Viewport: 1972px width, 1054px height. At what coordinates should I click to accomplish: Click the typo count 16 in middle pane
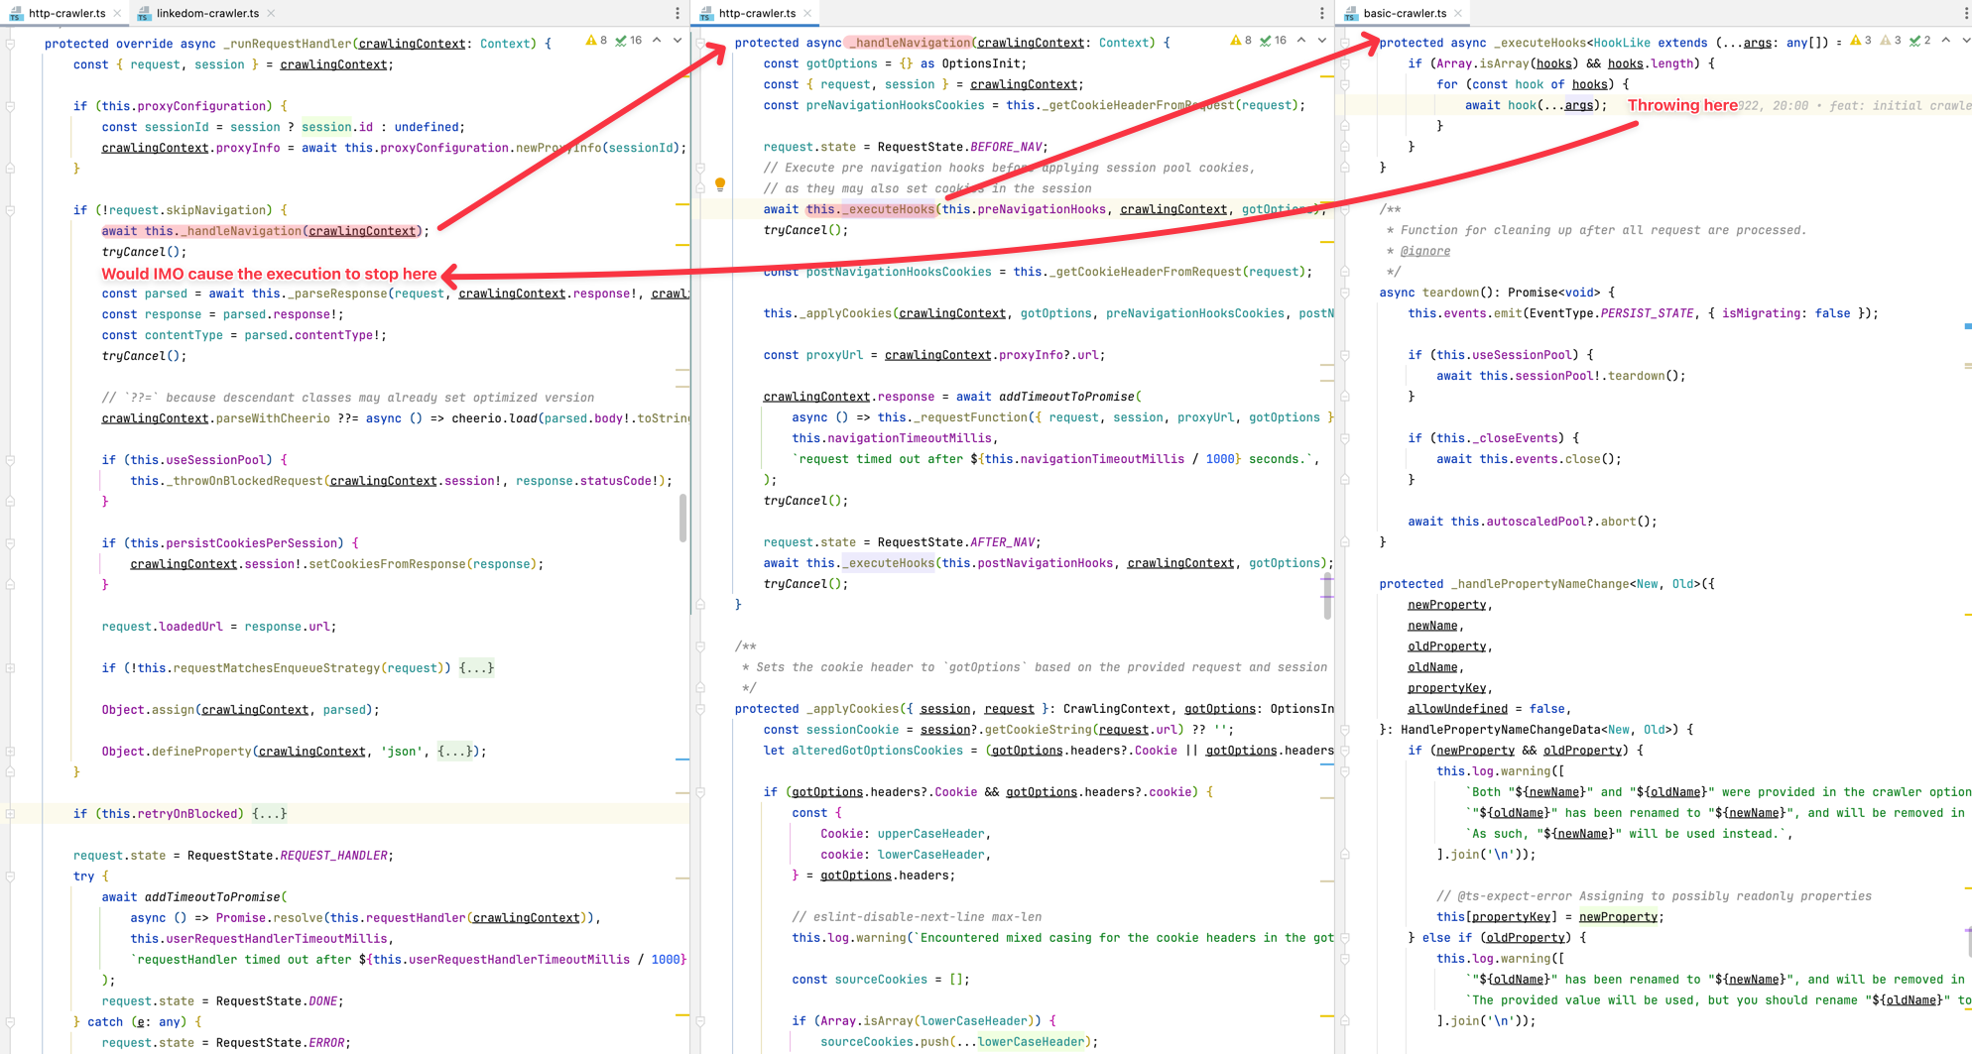pos(1274,41)
